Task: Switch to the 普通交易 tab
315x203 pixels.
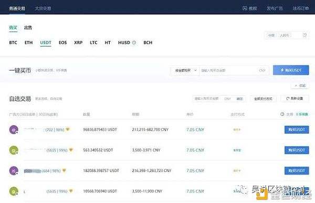Action: 17,8
